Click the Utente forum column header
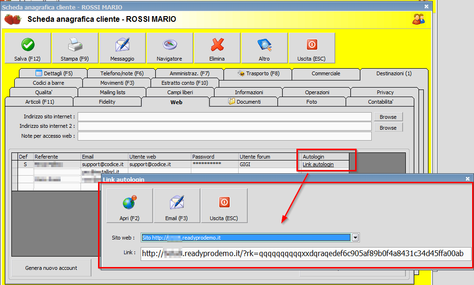The height and width of the screenshot is (285, 474). 270,157
